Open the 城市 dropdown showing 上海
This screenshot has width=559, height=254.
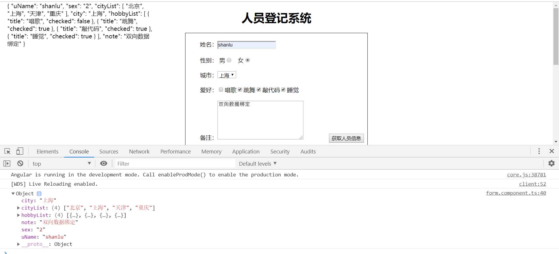[x=227, y=75]
